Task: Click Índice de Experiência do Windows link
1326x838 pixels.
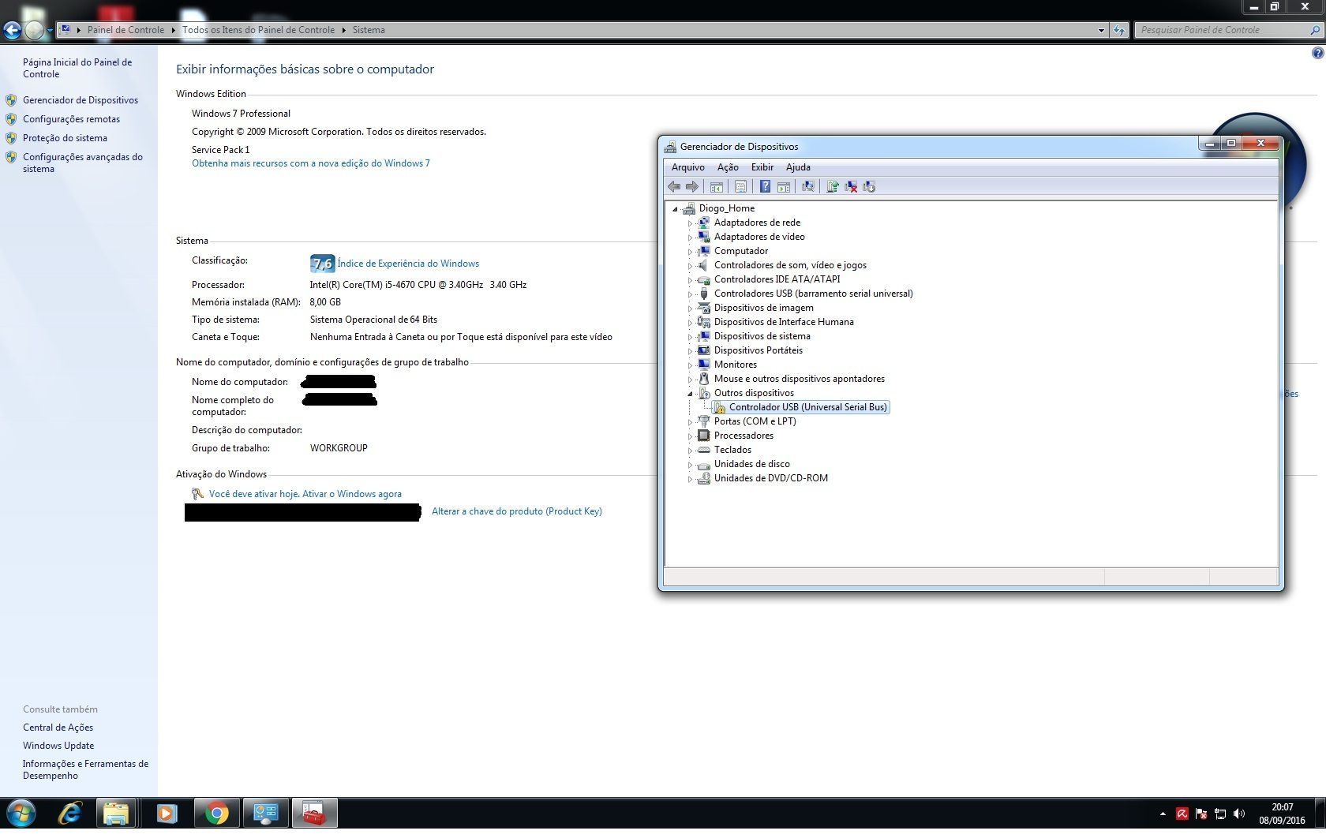Action: point(408,264)
